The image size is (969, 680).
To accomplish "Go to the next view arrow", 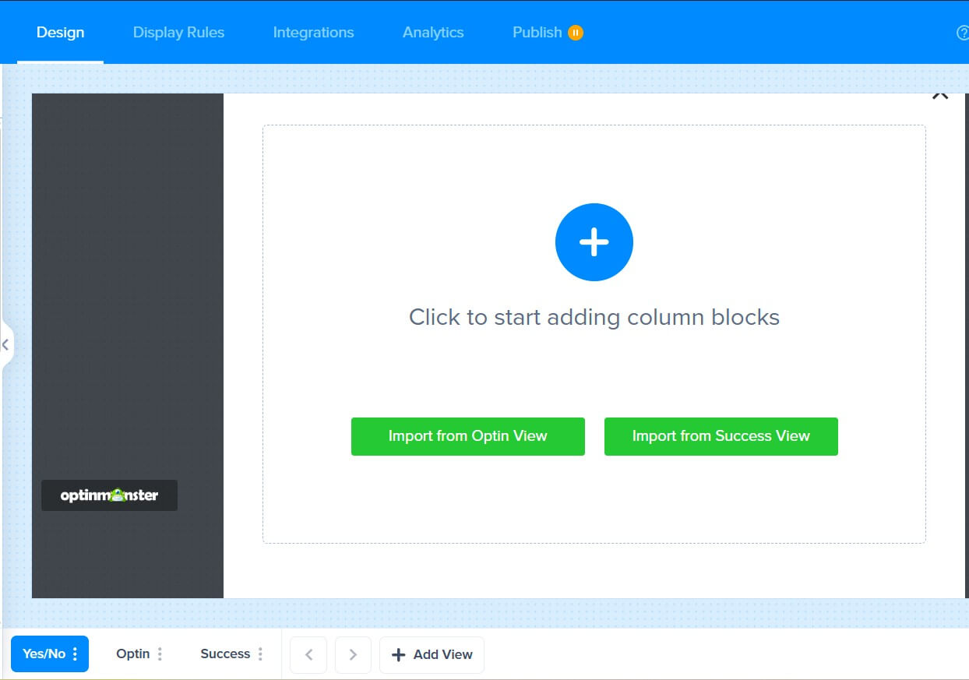I will (353, 654).
